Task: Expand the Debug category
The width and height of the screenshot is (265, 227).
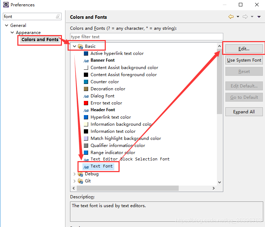Action: coord(74,174)
